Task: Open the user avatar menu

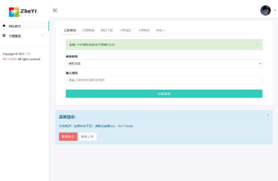Action: 265,10
